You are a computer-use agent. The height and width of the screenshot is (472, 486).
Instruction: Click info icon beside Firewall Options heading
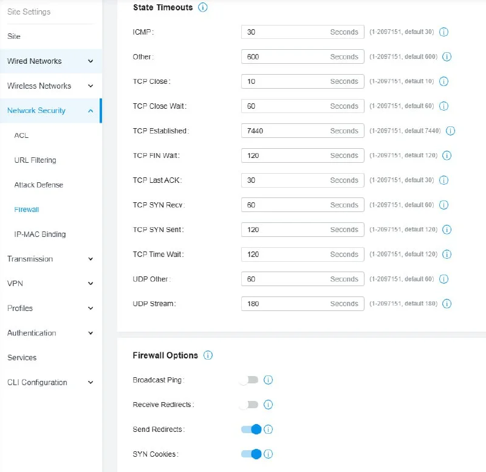pyautogui.click(x=208, y=355)
